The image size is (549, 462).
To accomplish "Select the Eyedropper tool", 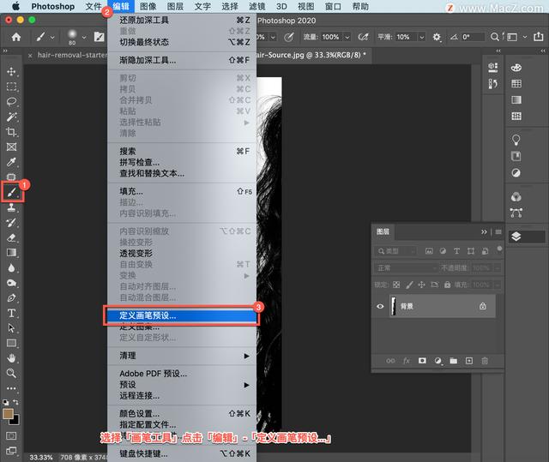I will 11,162.
